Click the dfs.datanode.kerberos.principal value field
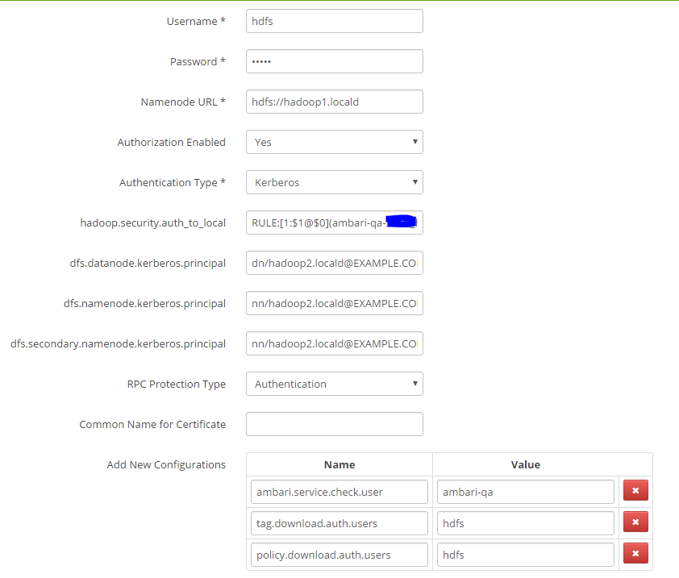679x578 pixels. pyautogui.click(x=334, y=263)
